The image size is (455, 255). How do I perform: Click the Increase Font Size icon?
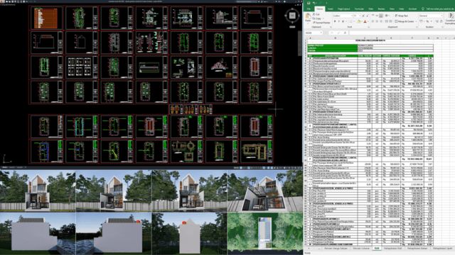click(363, 16)
